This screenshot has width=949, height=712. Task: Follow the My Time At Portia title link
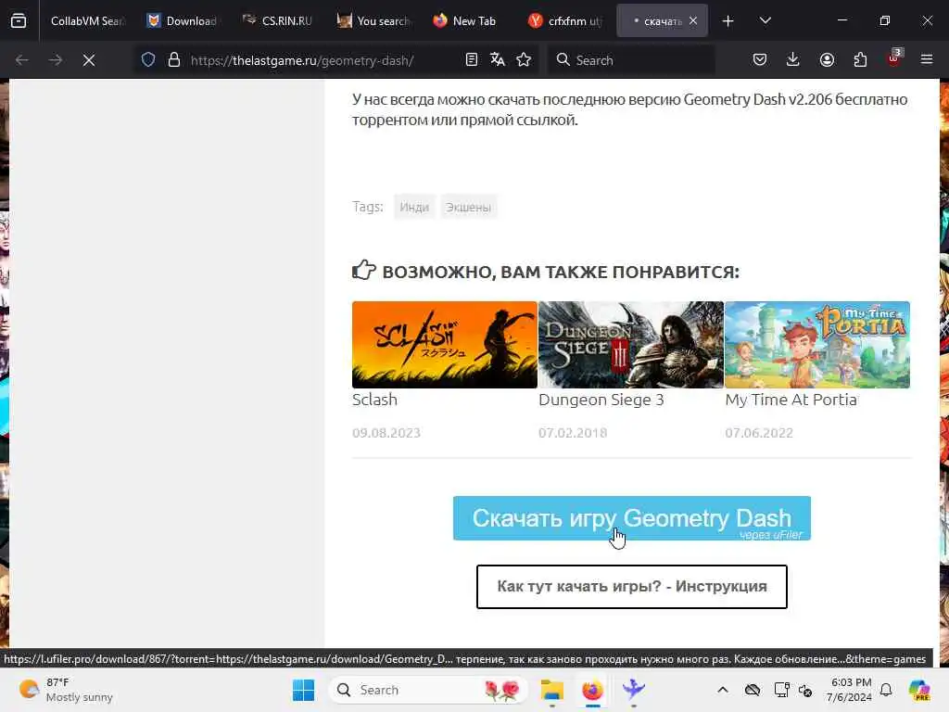tap(791, 400)
